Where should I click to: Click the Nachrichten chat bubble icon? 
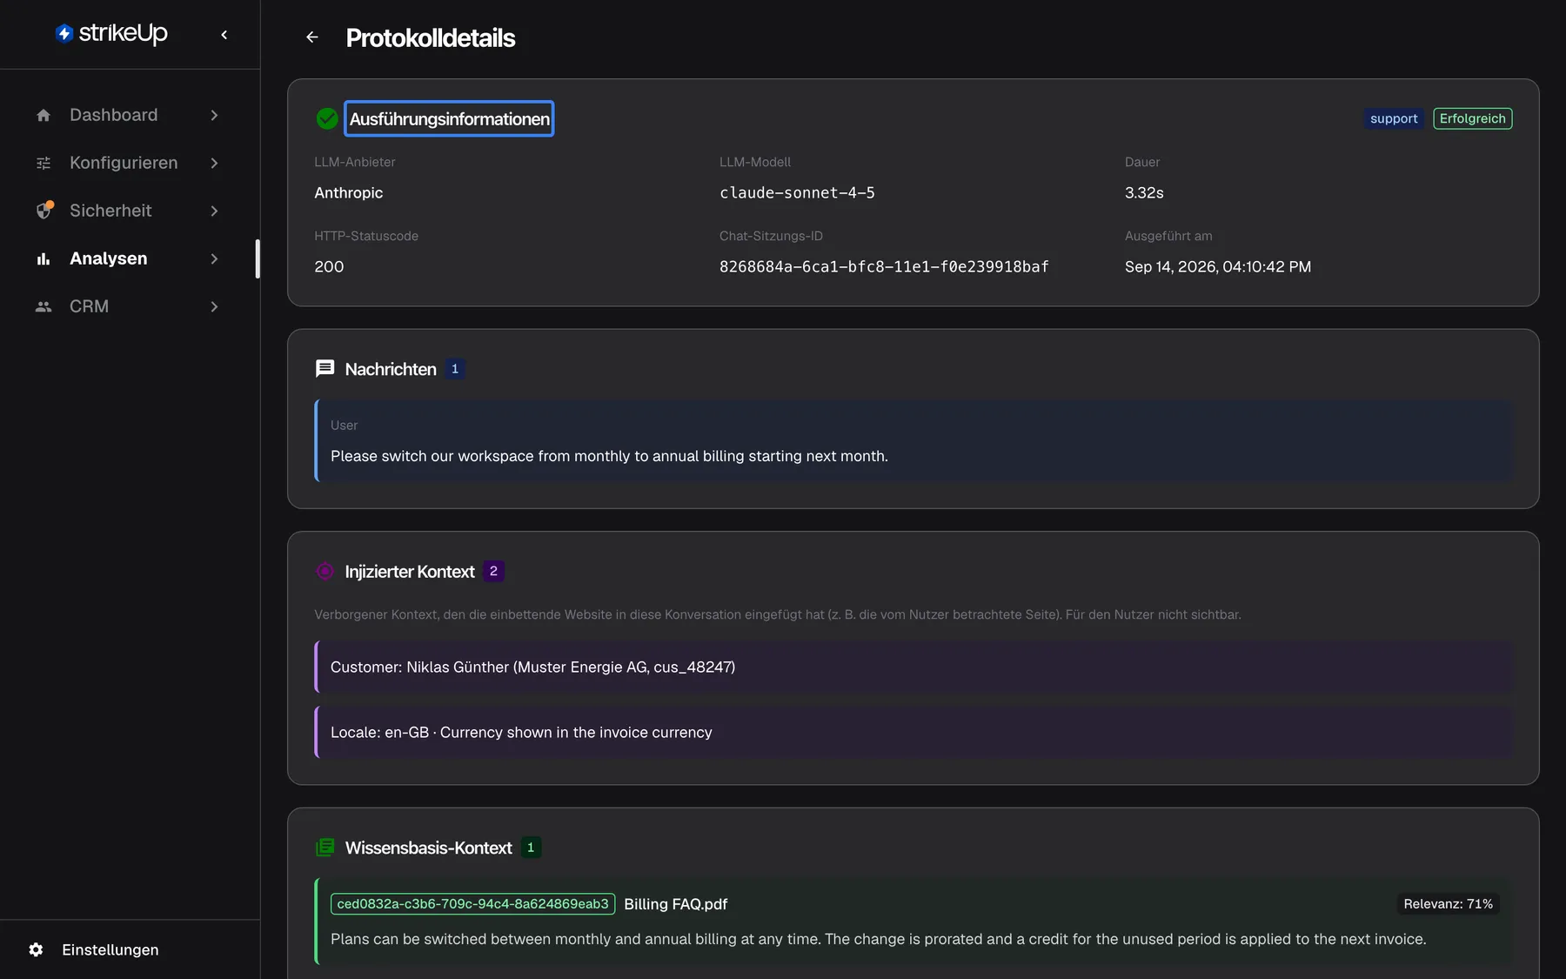(325, 369)
